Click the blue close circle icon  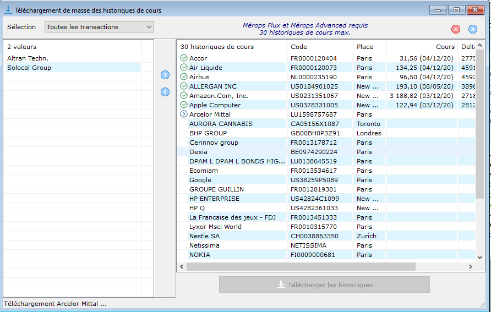tap(473, 29)
